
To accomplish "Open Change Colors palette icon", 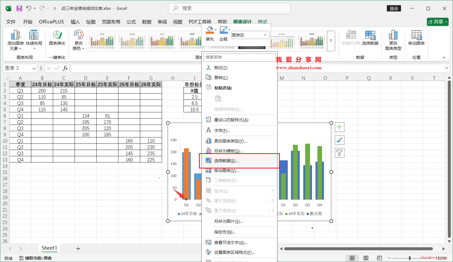I will 78,40.
